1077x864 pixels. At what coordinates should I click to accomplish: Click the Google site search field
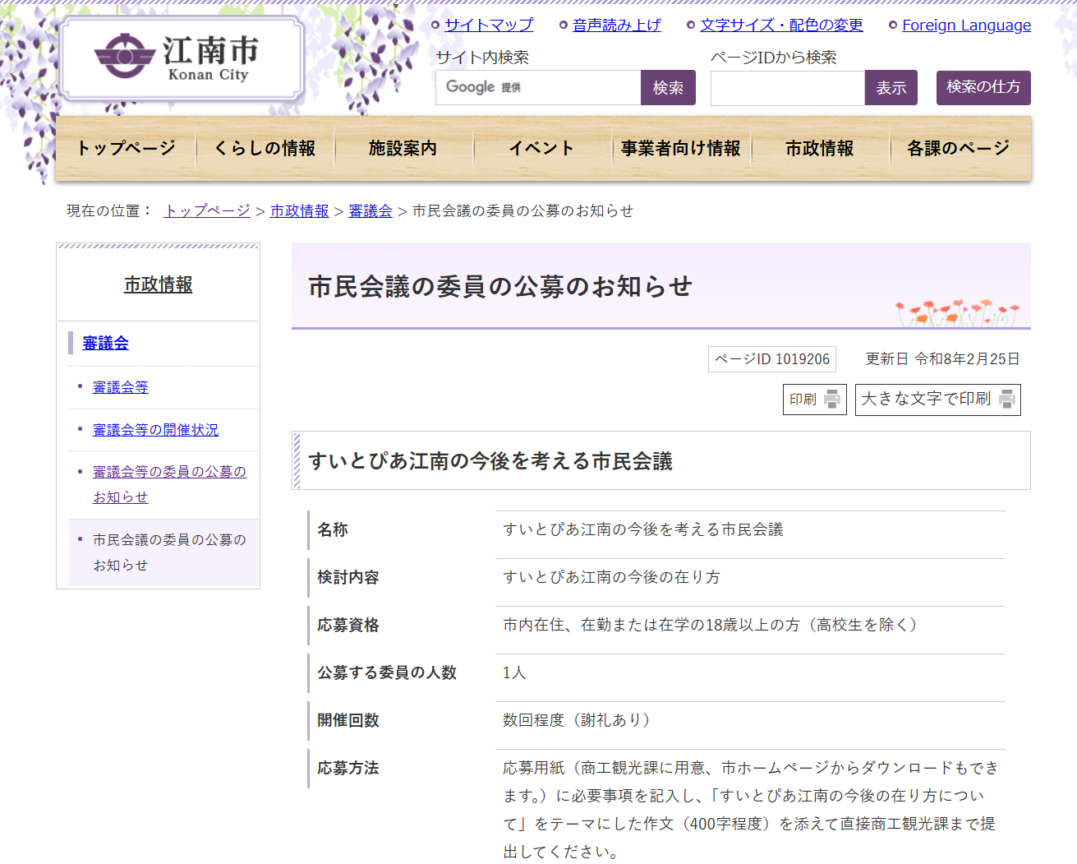(538, 88)
